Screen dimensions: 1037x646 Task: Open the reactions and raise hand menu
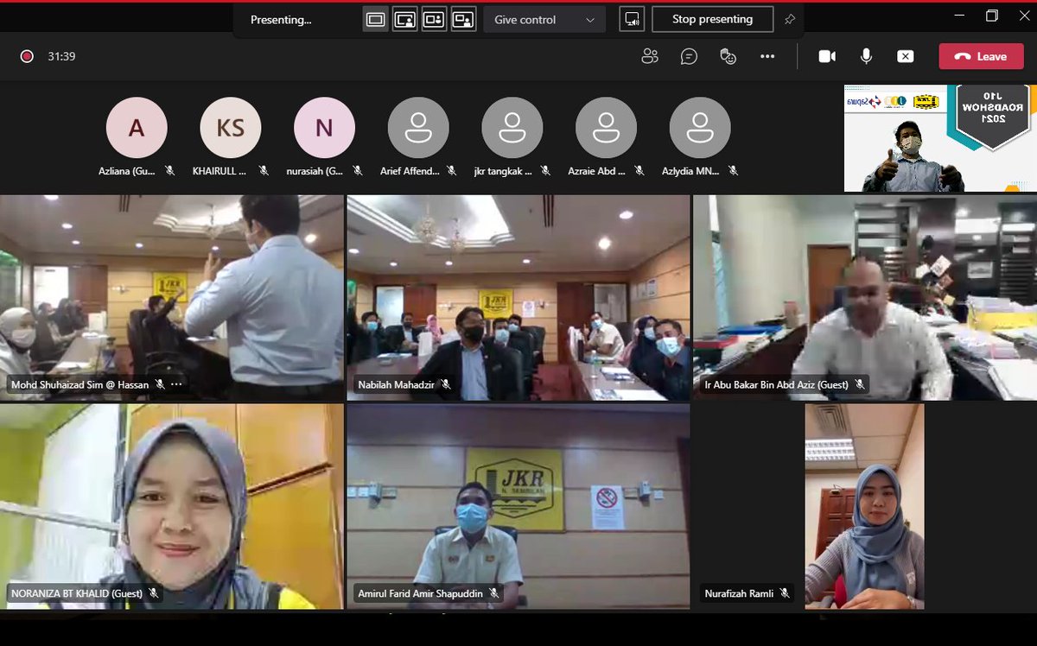[x=728, y=56]
